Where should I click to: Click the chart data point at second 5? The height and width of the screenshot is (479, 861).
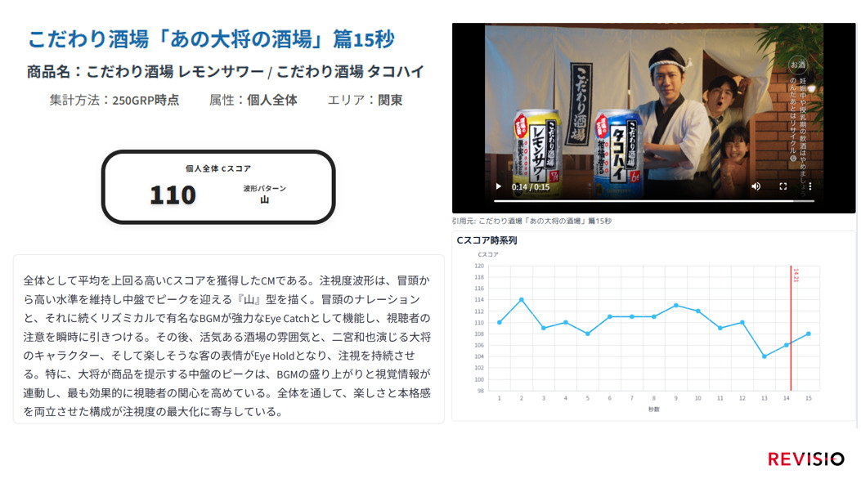[x=588, y=334]
